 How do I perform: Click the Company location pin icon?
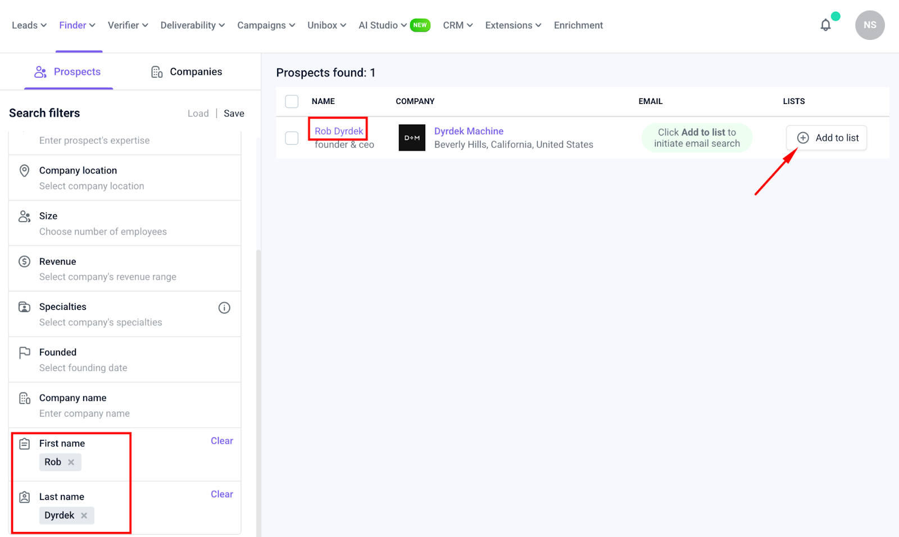24,170
